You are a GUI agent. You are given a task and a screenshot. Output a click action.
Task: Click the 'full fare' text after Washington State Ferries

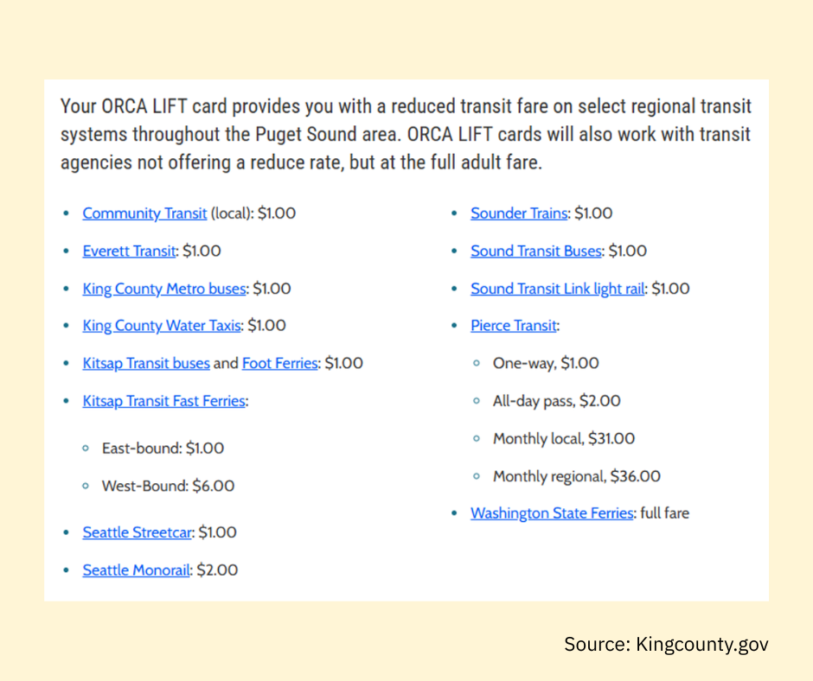click(665, 513)
